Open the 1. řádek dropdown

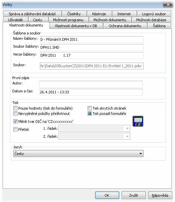[x=94, y=128]
